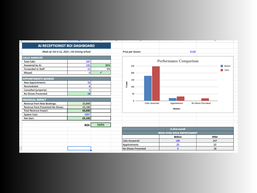Click the After column header in improvement table
This screenshot has height=193, width=257.
215,137
